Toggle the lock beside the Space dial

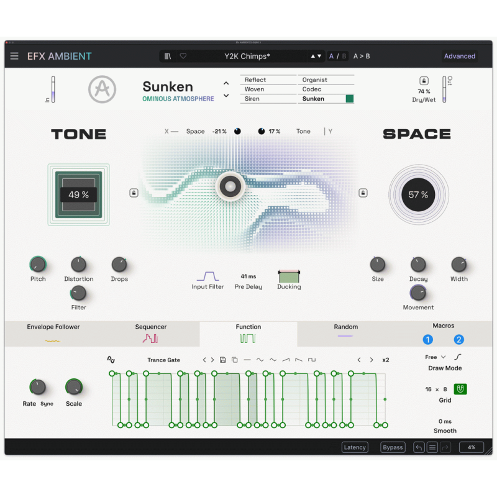tap(363, 193)
